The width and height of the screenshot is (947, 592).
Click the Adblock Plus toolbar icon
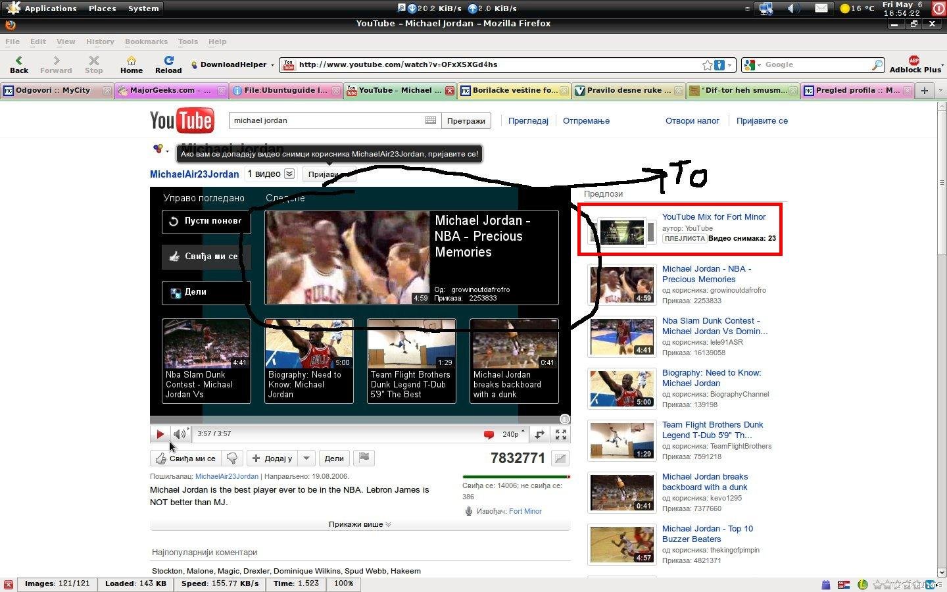[914, 64]
